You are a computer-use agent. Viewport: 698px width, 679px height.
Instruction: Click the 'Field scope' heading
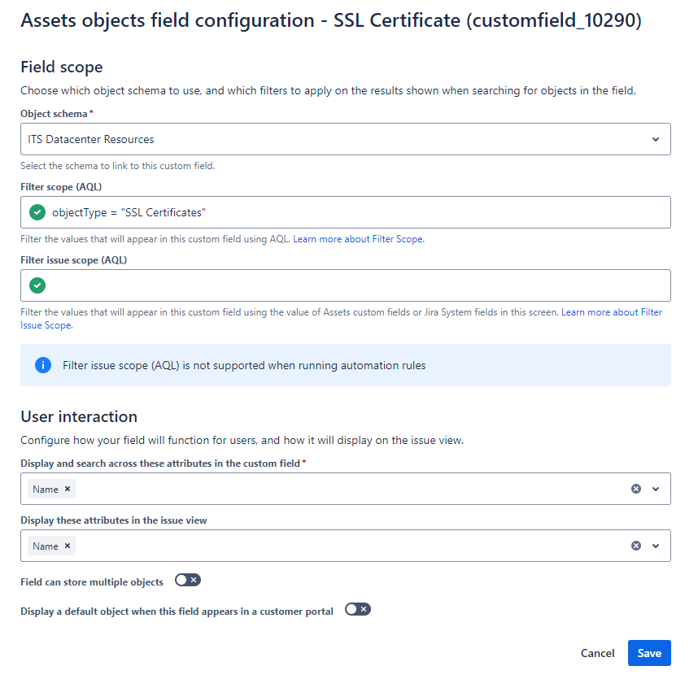(x=62, y=67)
